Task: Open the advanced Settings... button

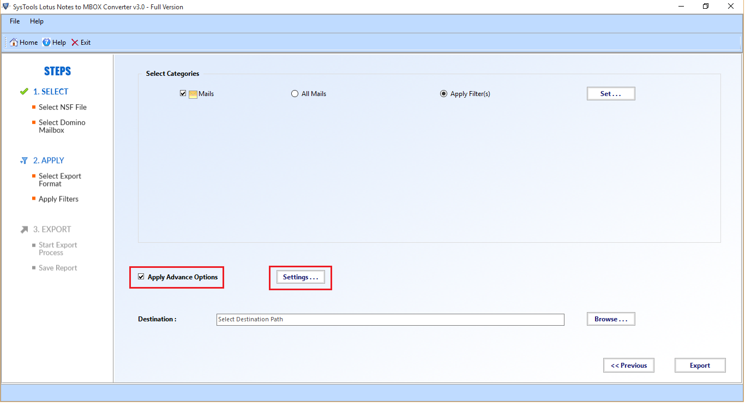Action: (301, 277)
